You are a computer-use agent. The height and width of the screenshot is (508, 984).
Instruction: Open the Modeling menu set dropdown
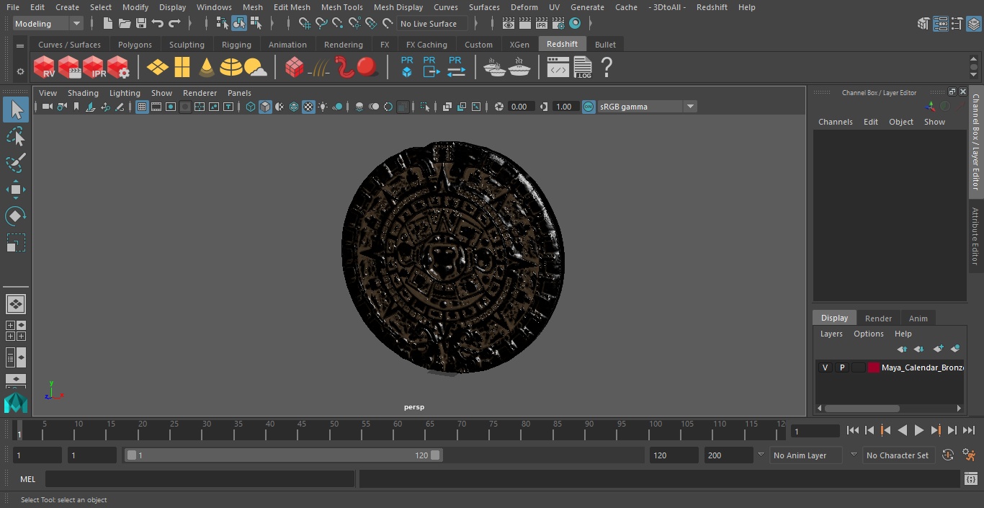tap(49, 24)
